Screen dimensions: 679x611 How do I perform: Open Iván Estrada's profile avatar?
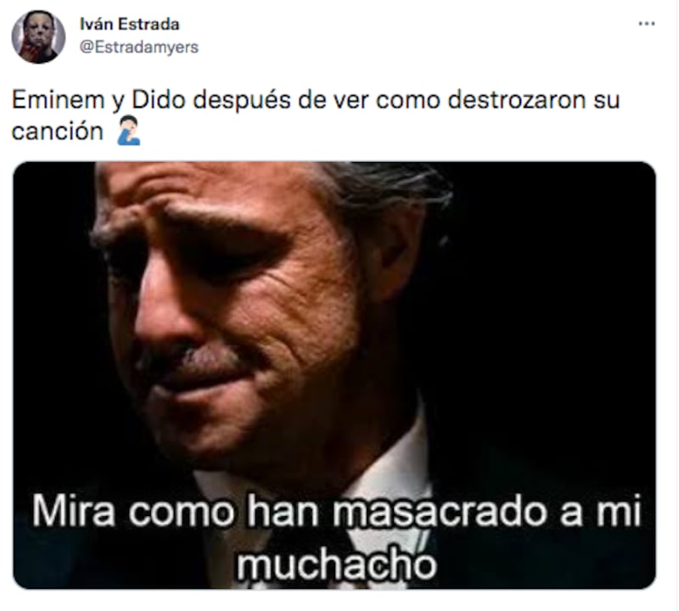38,36
